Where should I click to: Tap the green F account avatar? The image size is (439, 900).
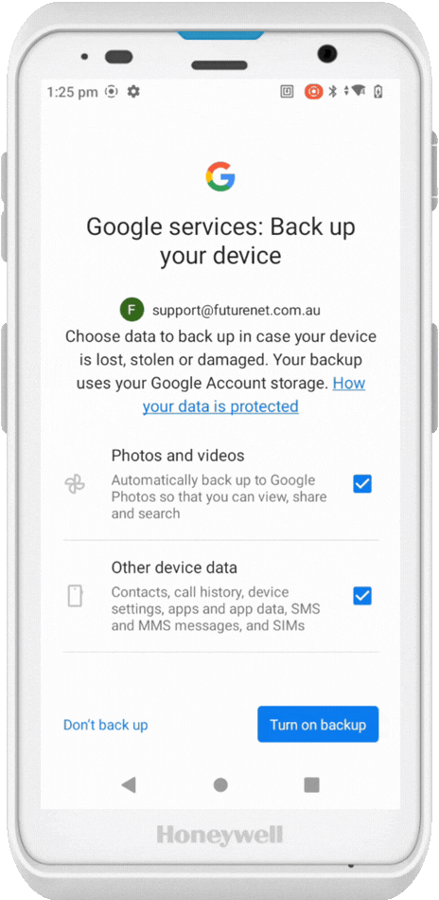coord(132,310)
